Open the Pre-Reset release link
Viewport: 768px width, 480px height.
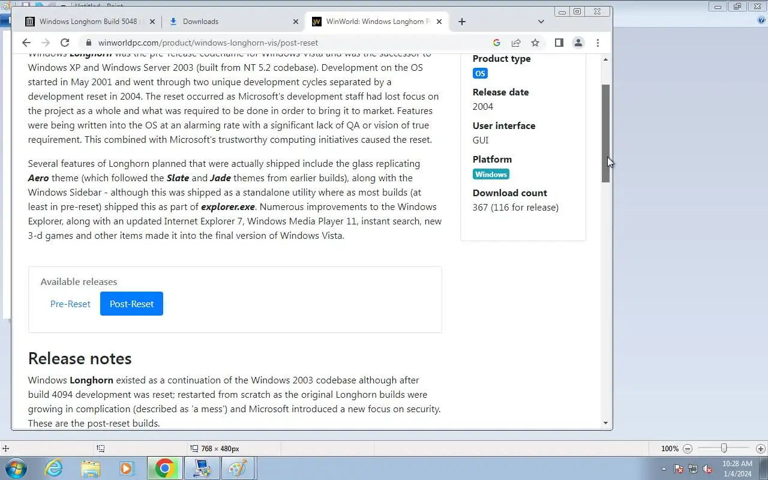point(70,304)
